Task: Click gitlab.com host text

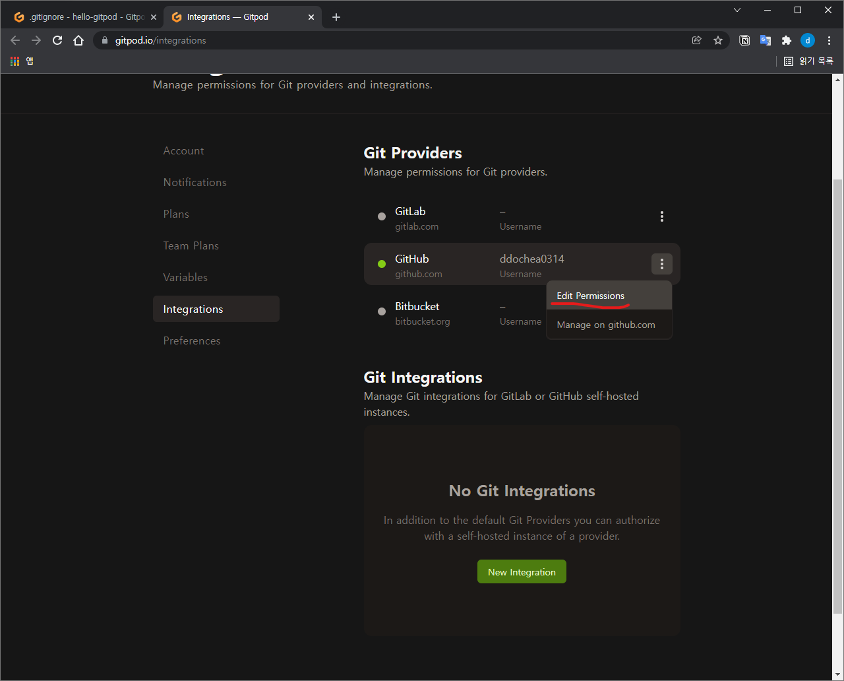Action: point(417,226)
